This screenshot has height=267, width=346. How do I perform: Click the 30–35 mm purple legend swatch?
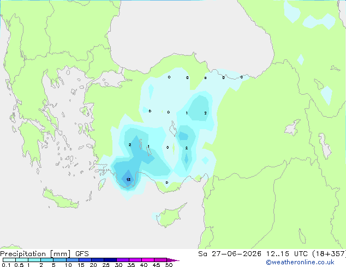click(123, 260)
